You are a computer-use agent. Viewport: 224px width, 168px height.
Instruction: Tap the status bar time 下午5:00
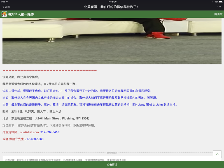click(112, 2)
